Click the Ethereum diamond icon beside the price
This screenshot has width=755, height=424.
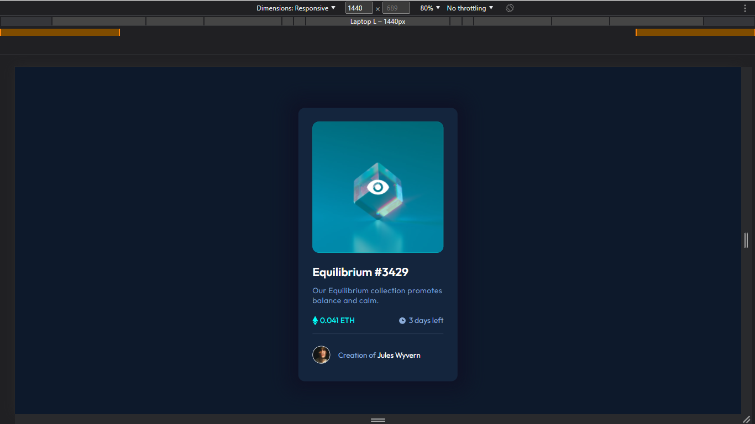(315, 320)
